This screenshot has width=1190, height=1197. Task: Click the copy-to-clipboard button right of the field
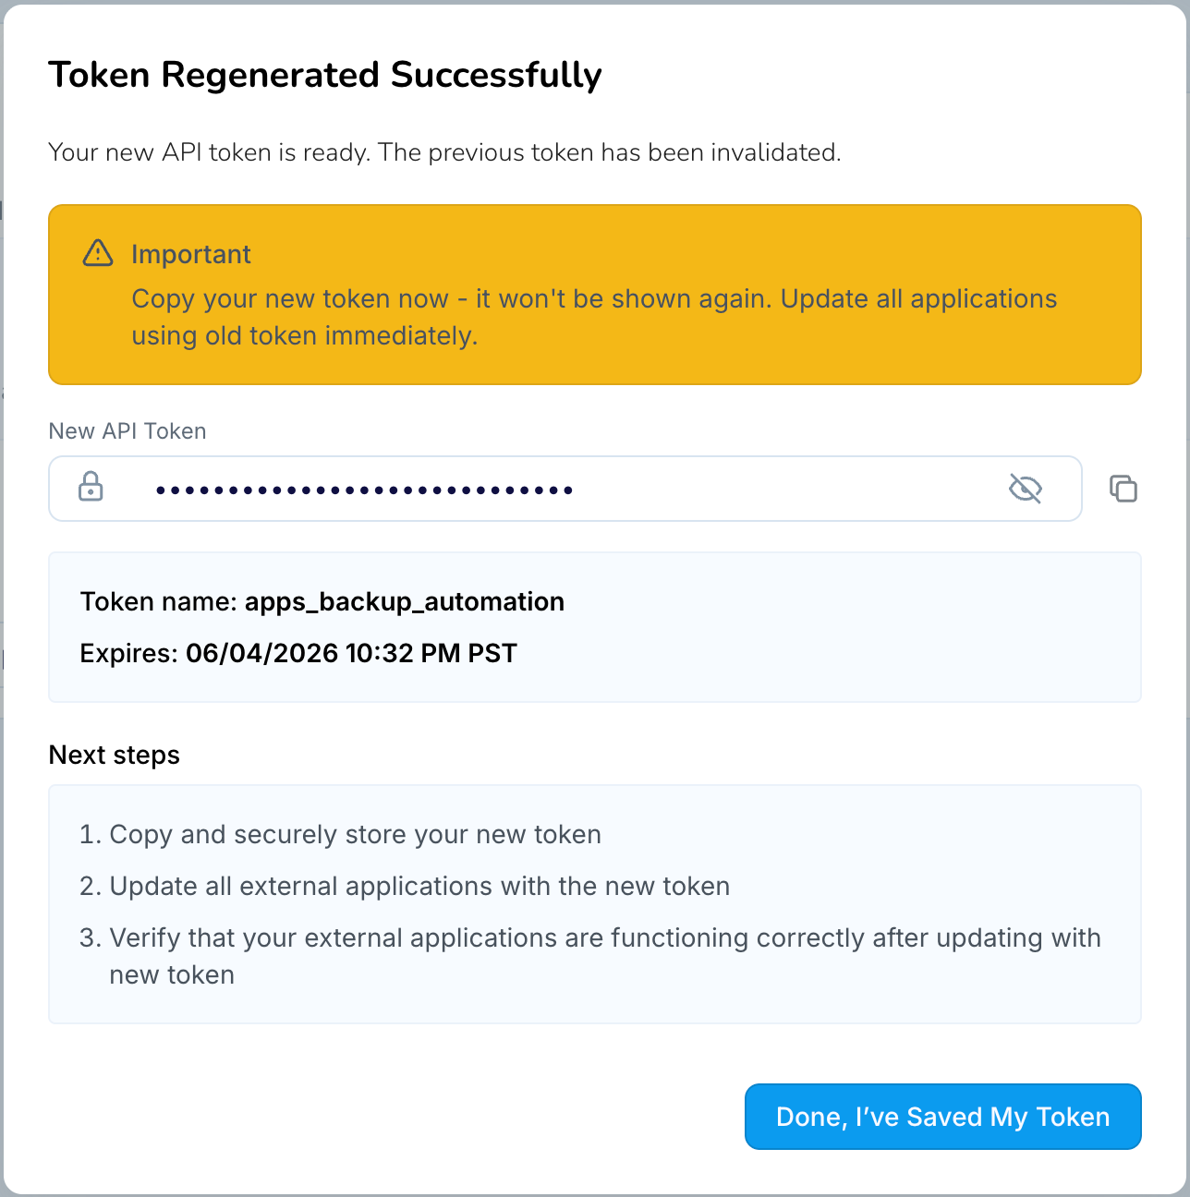click(x=1123, y=489)
